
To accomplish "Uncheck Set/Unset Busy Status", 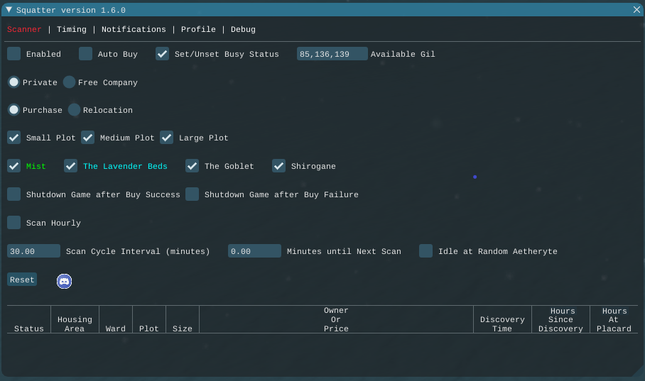I will tap(163, 54).
